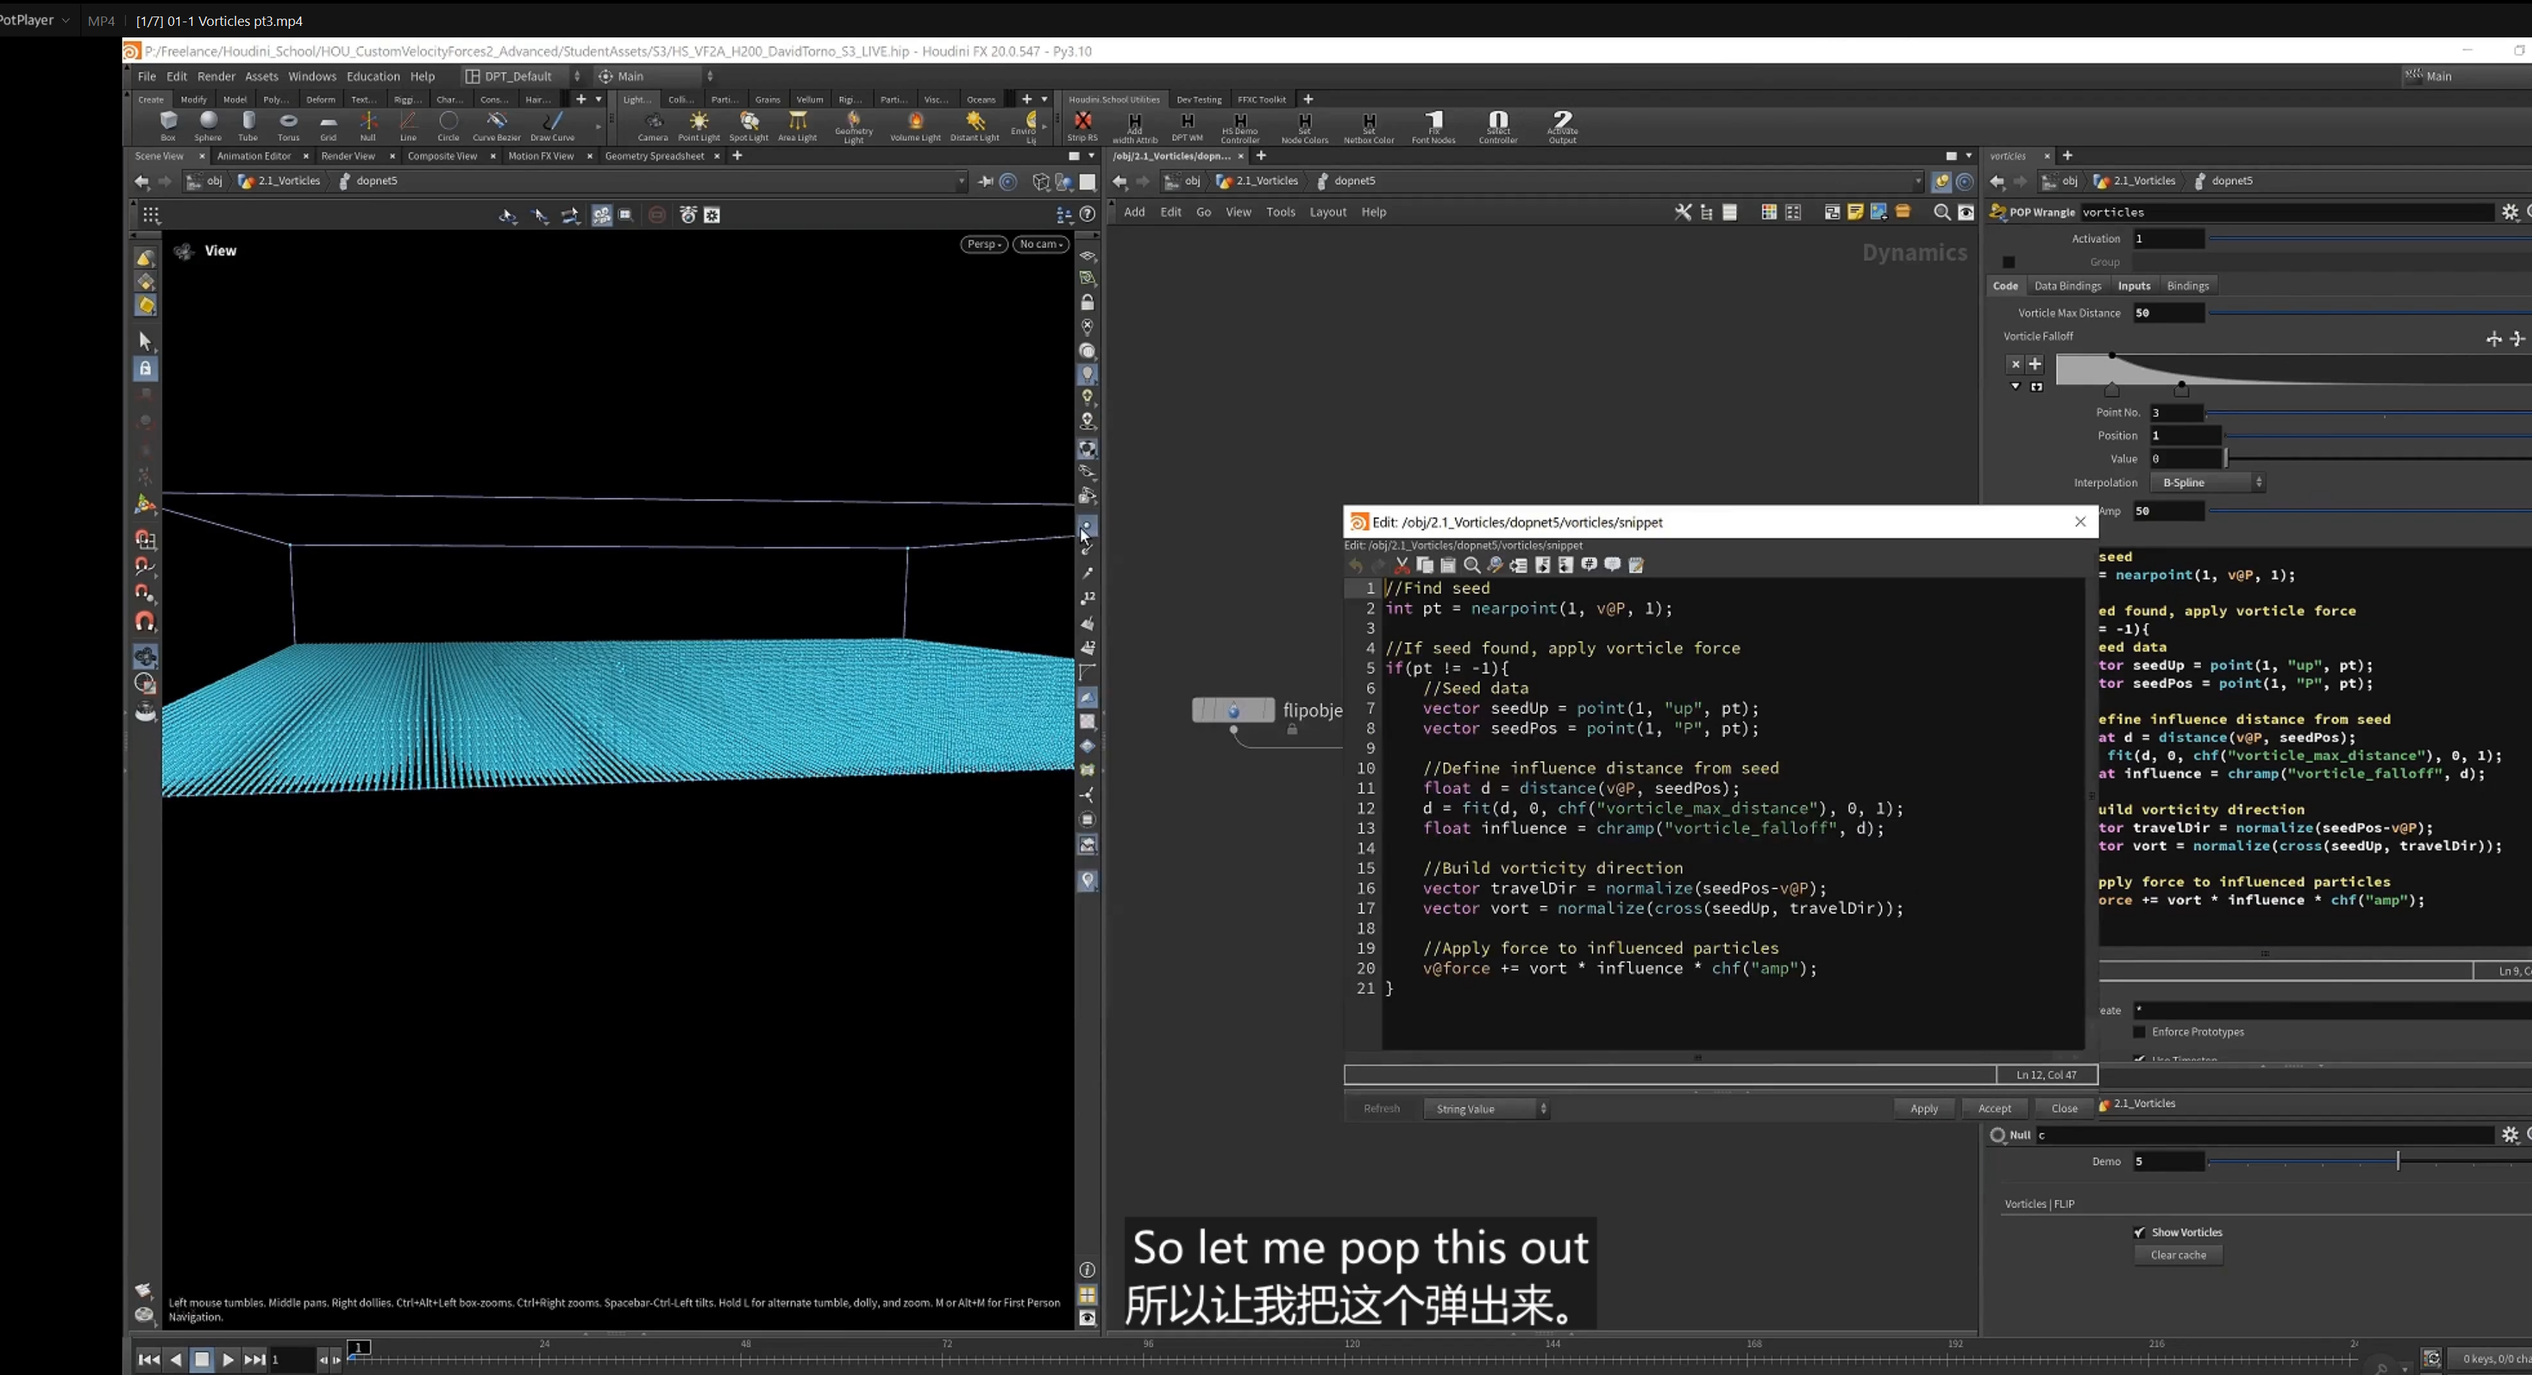2532x1375 pixels.
Task: Add sticky note in network editor
Action: point(1855,212)
